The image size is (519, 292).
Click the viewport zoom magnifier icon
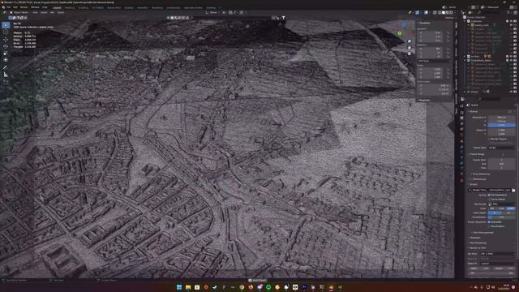click(410, 41)
